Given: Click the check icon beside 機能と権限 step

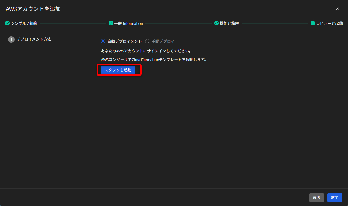Looking at the screenshot, I should pyautogui.click(x=217, y=23).
